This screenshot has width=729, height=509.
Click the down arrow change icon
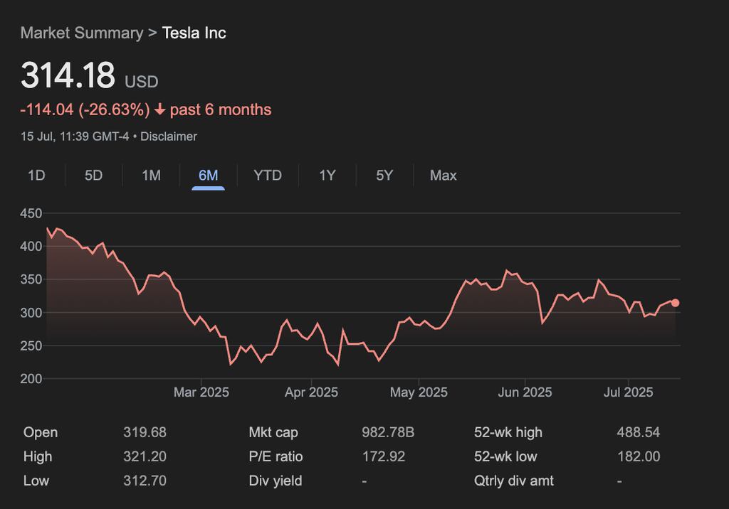pyautogui.click(x=160, y=109)
